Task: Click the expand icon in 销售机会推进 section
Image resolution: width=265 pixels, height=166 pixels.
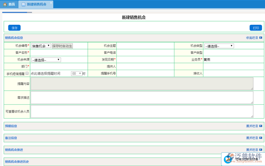Action: point(261,150)
